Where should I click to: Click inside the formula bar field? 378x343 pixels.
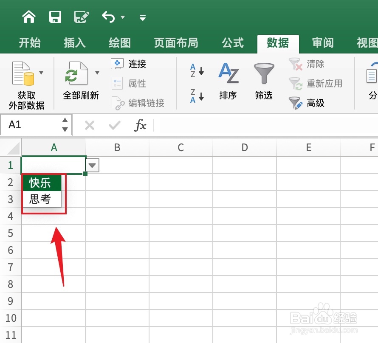(265, 125)
